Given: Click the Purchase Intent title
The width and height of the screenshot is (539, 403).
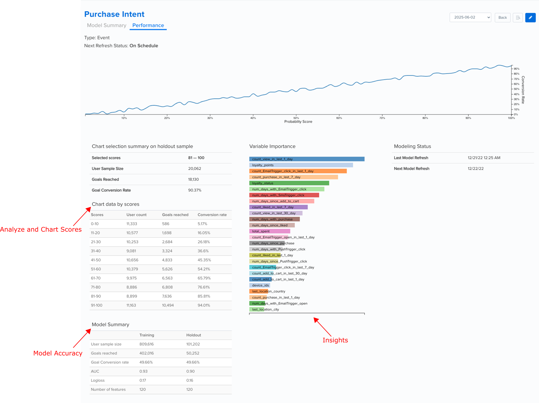Looking at the screenshot, I should pos(114,14).
